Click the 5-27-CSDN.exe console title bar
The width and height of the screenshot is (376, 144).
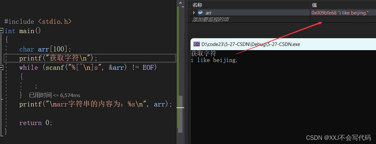(283, 44)
